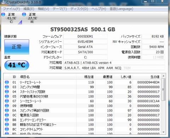This screenshot has height=138, width=170.
Task: Select the スピンアップ時間 row
Action: [x=83, y=87]
